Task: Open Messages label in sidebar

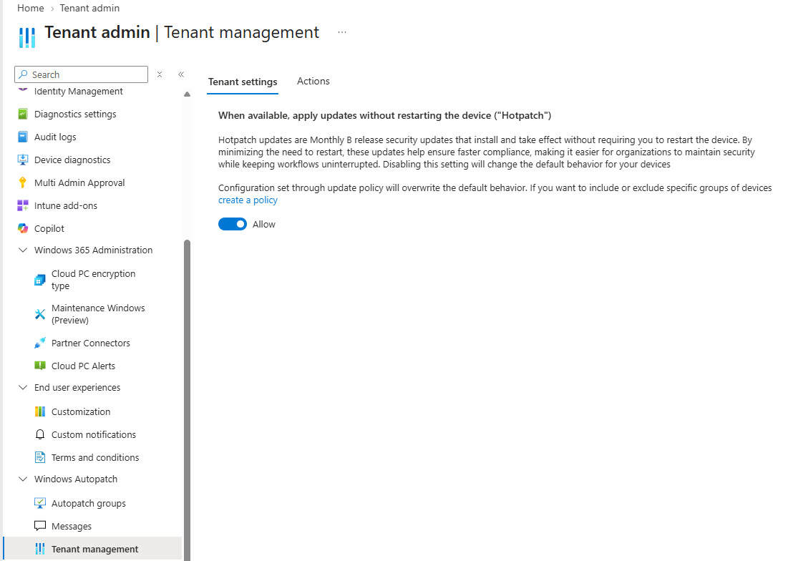Action: [x=72, y=527]
